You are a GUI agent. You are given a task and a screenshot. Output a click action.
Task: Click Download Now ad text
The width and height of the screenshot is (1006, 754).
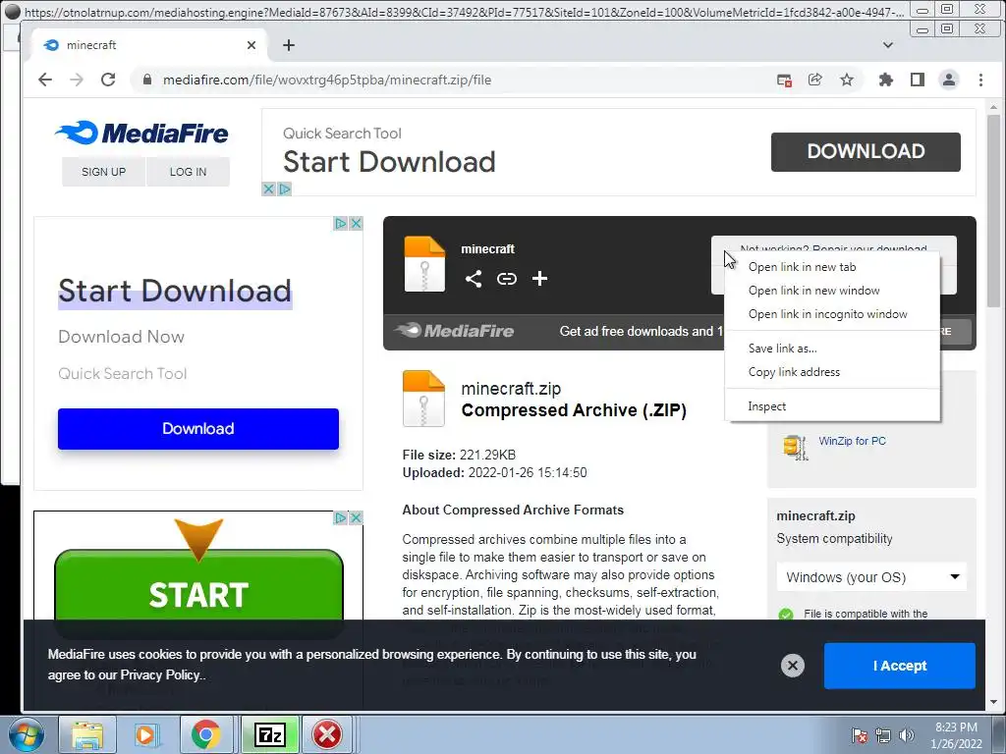pyautogui.click(x=121, y=337)
